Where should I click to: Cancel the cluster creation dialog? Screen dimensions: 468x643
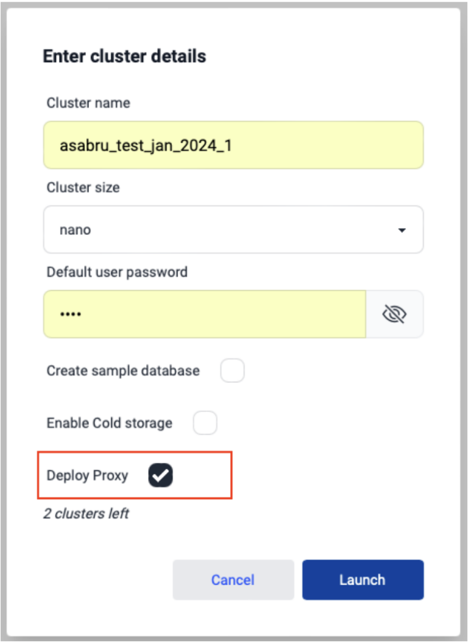(233, 580)
